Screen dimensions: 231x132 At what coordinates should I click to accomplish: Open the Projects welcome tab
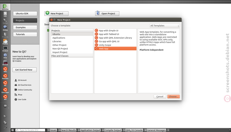pos(25,21)
